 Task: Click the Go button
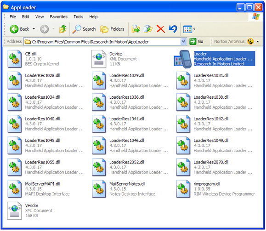point(197,41)
